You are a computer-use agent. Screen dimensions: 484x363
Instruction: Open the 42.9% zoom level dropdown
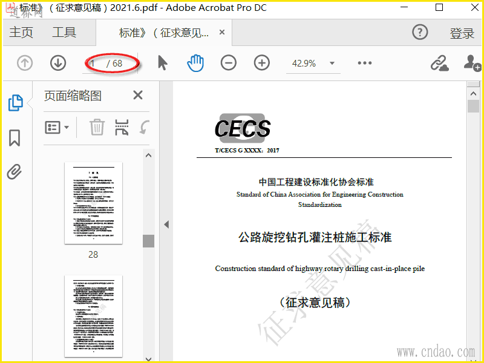tap(332, 64)
